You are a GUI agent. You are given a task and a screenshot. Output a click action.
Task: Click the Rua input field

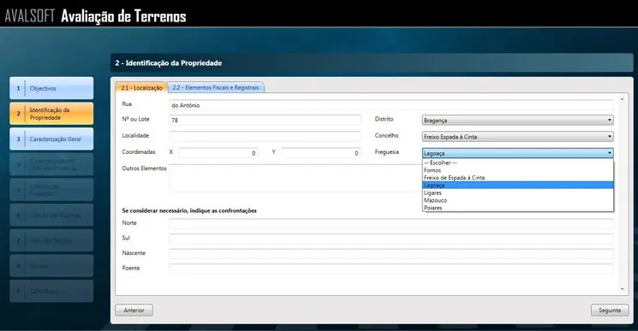point(391,105)
